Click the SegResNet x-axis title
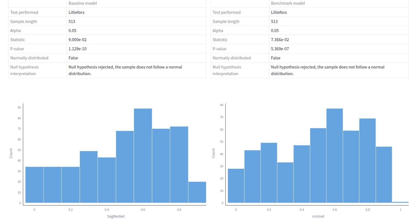414x219 pixels. click(114, 216)
